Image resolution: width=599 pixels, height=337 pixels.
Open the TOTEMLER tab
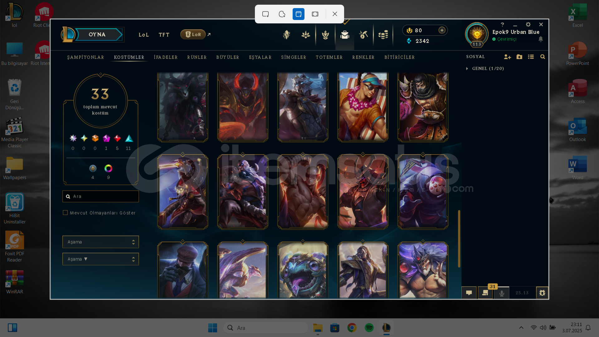click(x=329, y=57)
